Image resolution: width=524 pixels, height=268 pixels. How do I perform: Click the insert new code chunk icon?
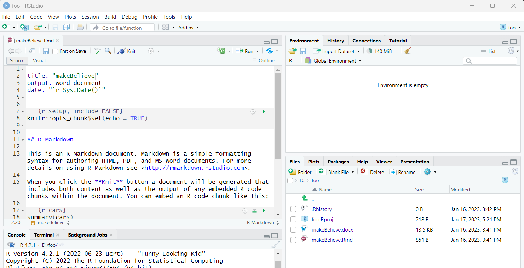tap(221, 51)
